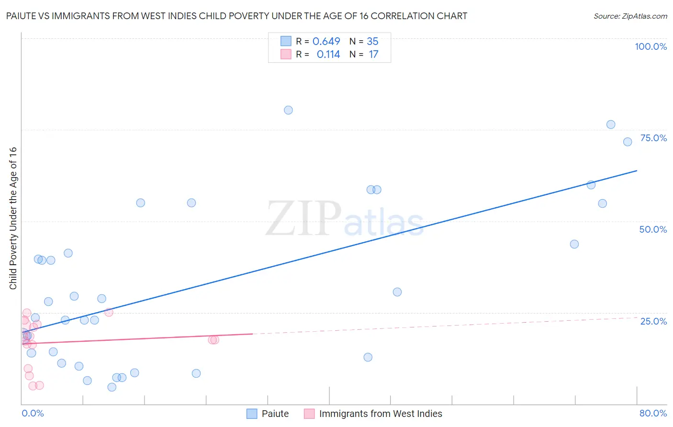This screenshot has width=673, height=427.
Task: Click the chart title text
Action: [x=236, y=16]
